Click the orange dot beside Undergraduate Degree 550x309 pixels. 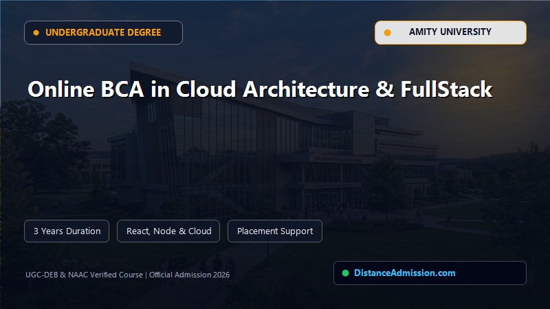tap(36, 32)
